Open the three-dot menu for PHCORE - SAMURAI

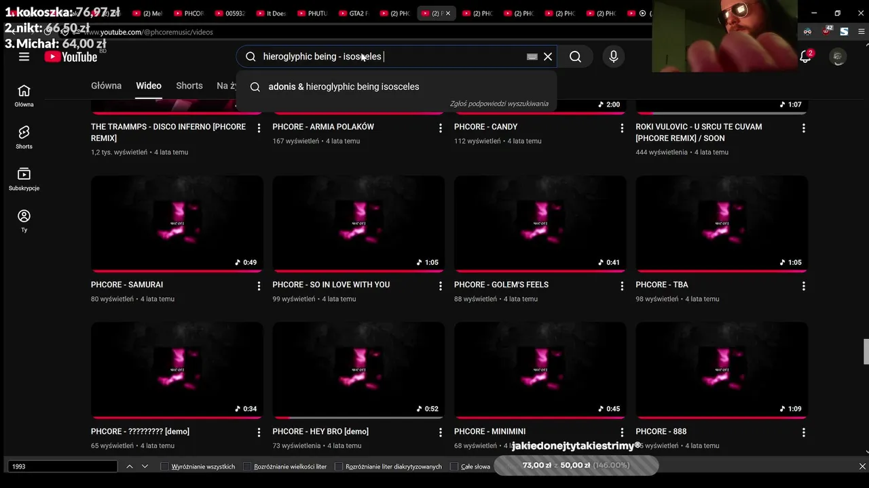259,286
